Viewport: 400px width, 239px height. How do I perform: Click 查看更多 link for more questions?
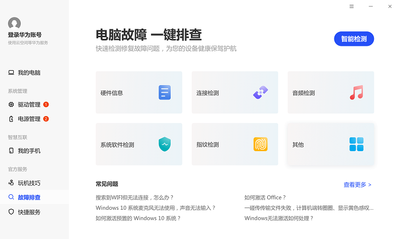coord(357,185)
